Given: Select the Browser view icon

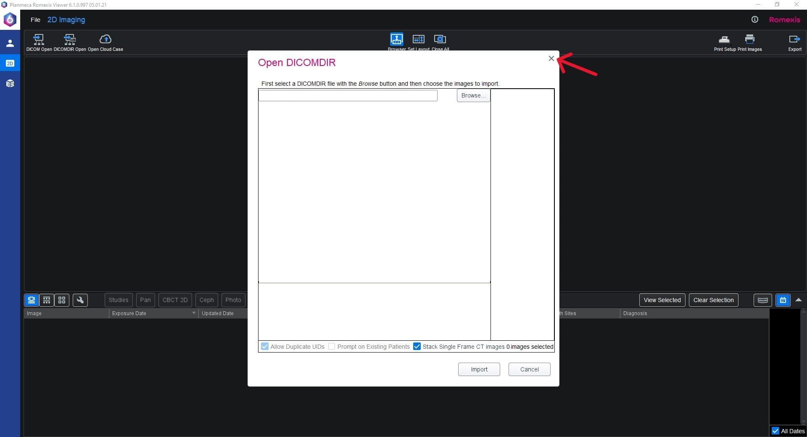Looking at the screenshot, I should (396, 39).
